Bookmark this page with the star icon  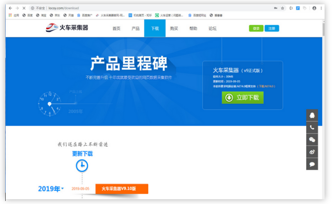click(x=283, y=8)
